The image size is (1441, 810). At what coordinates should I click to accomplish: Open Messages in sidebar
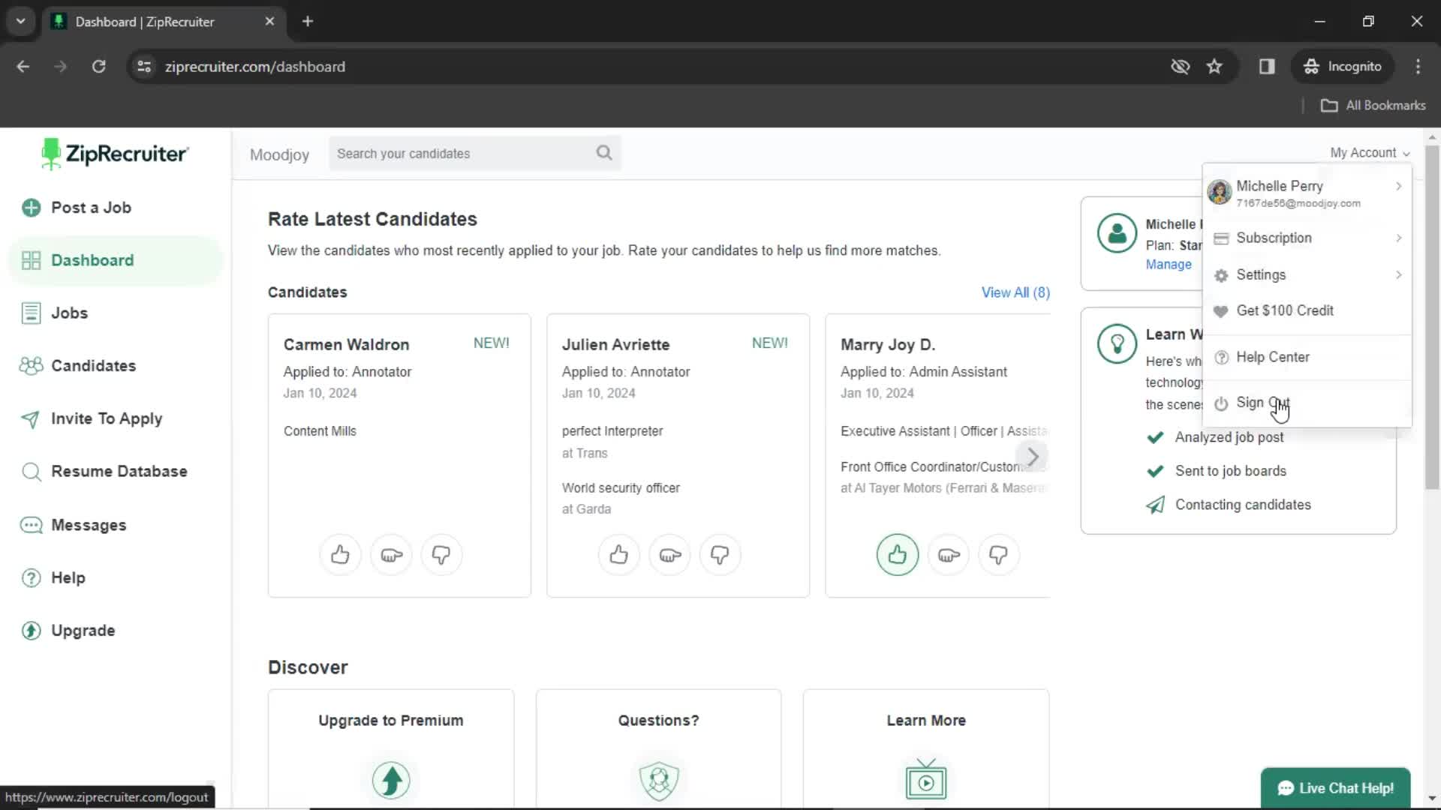[116, 525]
